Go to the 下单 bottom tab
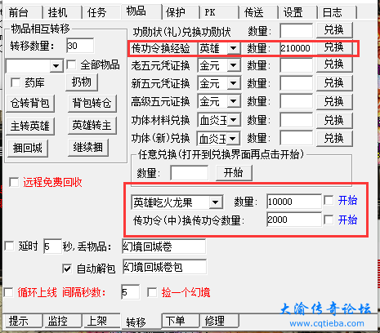The width and height of the screenshot is (380, 333). tap(181, 321)
